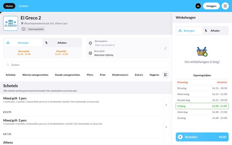Click the Zaterdag opening hours row
The width and height of the screenshot is (232, 145).
202,112
